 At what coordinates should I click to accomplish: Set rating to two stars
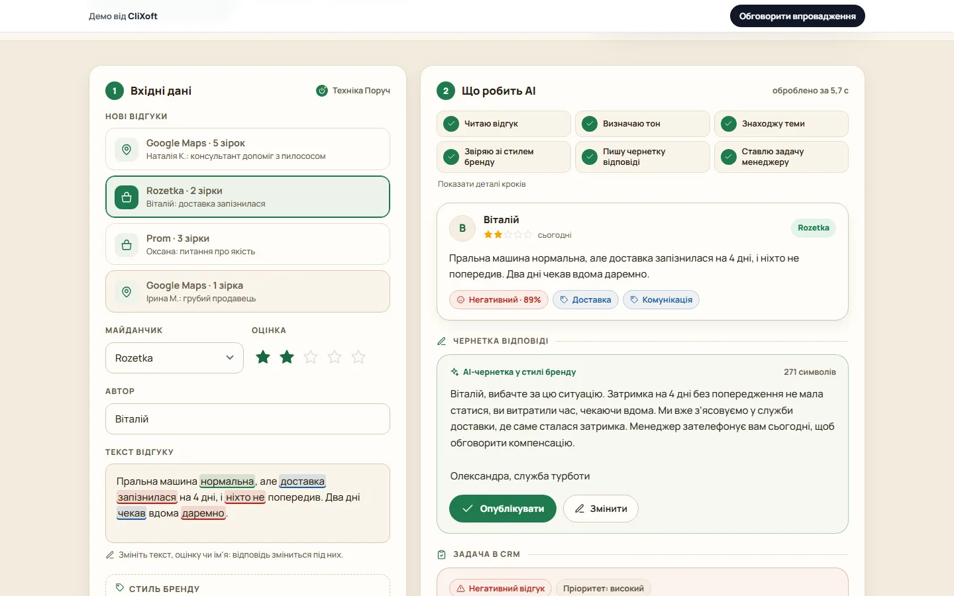point(287,358)
